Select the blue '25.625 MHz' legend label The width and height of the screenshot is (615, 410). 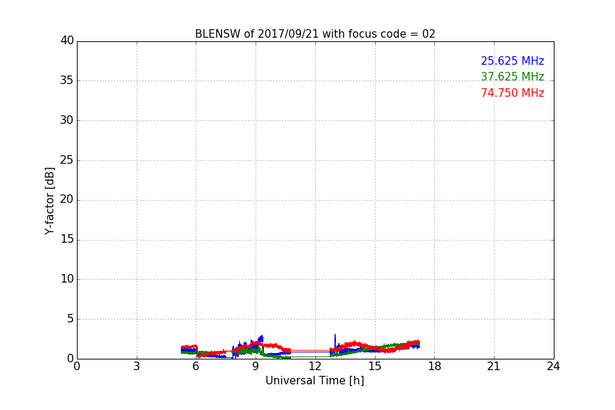click(512, 61)
